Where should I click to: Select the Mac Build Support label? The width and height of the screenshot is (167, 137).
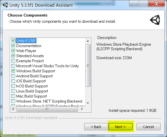(x=32, y=96)
